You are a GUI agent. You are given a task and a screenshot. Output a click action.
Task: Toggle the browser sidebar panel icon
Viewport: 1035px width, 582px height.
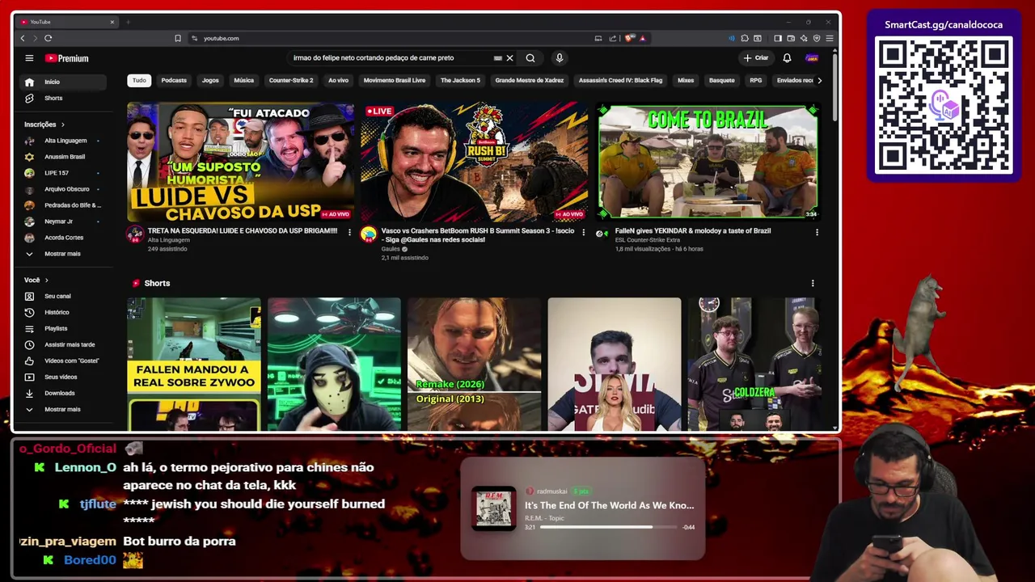point(778,38)
